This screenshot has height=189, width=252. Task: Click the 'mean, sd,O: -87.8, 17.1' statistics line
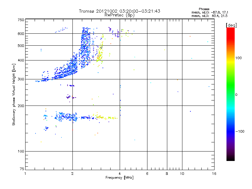pos(210,12)
